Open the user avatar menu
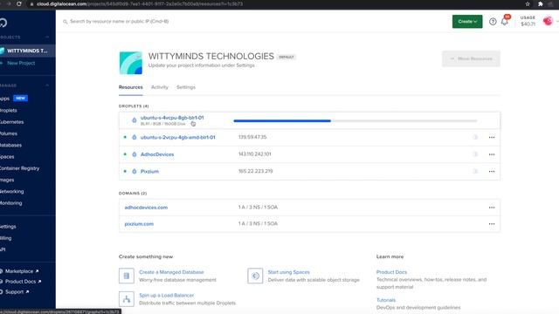 pos(548,21)
